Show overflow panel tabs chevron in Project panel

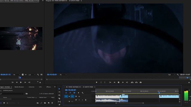coord(55,87)
